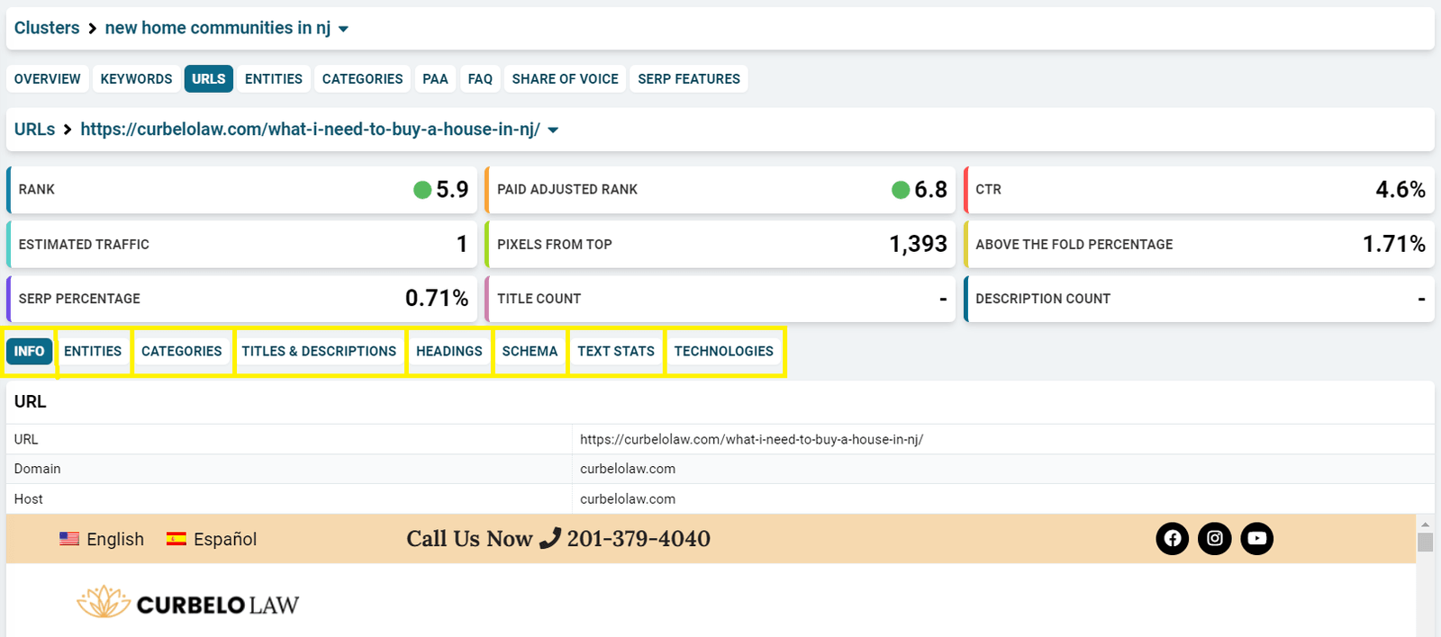Click the TITLE COUNT card
The image size is (1441, 637).
[720, 299]
